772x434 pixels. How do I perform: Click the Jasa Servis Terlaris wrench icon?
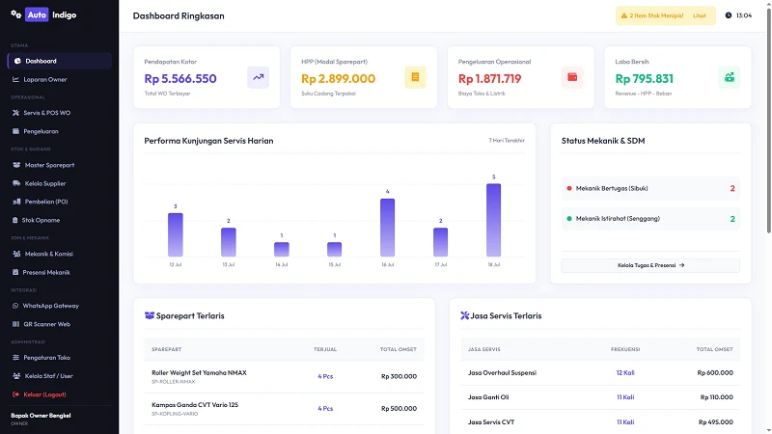(x=464, y=315)
